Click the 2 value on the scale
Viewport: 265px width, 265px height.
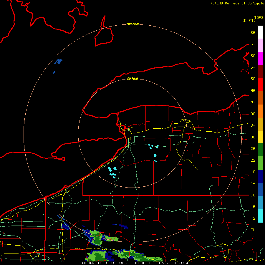254,218
